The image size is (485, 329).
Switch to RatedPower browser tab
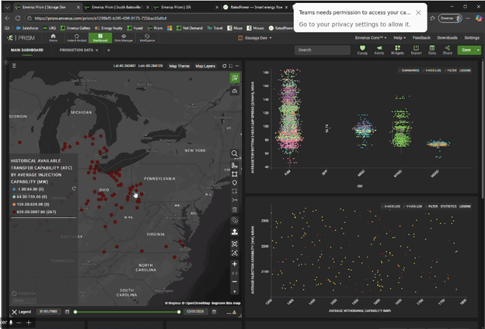click(256, 7)
